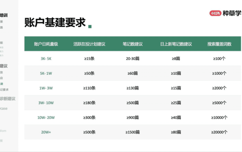Select the 笔记数建议 column header
242x152 pixels.
pyautogui.click(x=133, y=44)
